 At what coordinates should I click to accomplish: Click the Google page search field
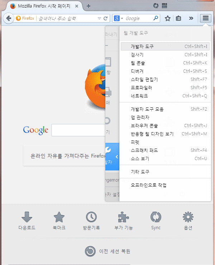pyautogui.click(x=78, y=130)
